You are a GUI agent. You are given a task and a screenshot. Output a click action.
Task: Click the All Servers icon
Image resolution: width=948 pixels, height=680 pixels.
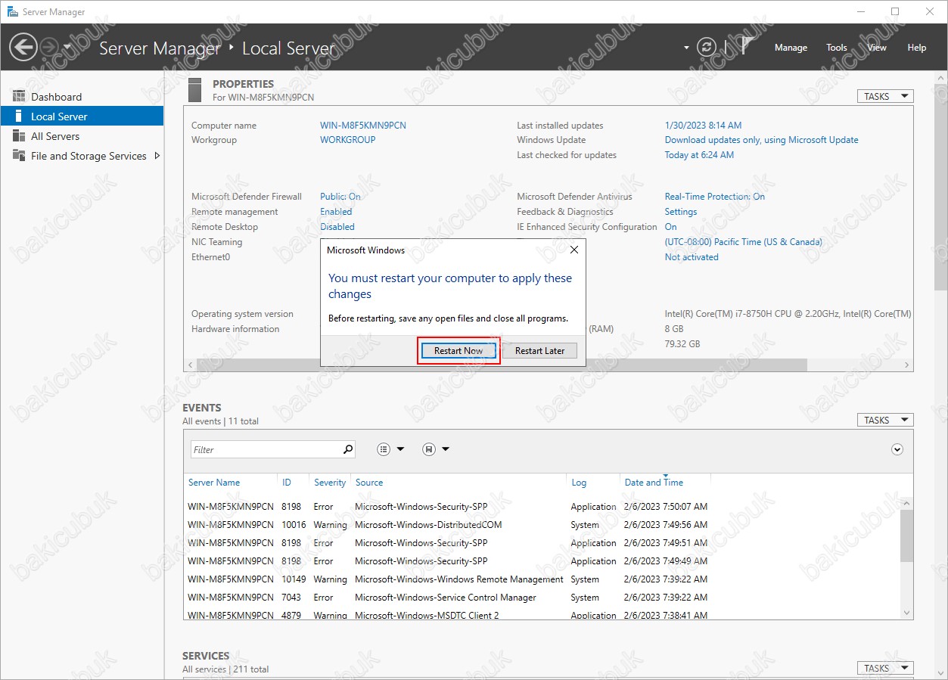[19, 136]
